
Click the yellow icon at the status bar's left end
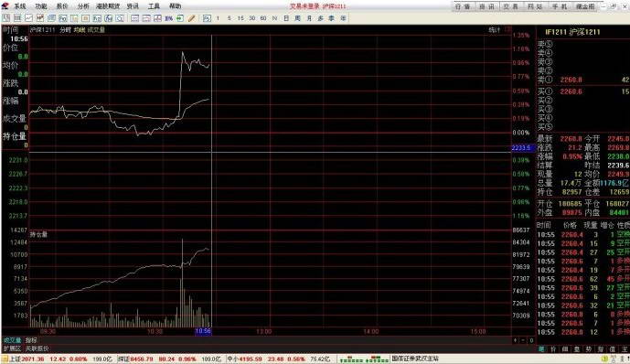pyautogui.click(x=5, y=359)
